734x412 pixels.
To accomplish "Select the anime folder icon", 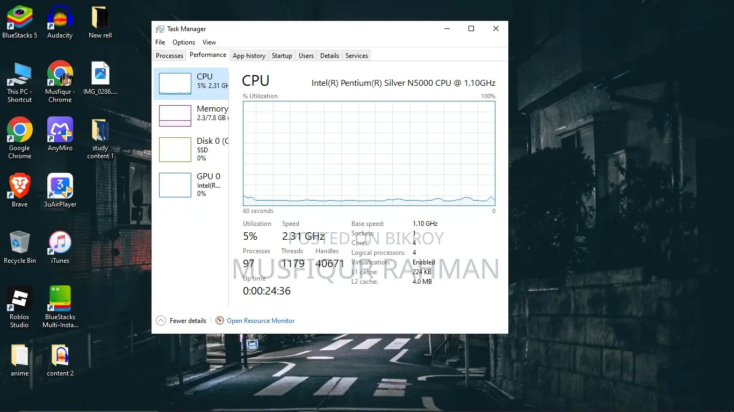I will point(20,360).
